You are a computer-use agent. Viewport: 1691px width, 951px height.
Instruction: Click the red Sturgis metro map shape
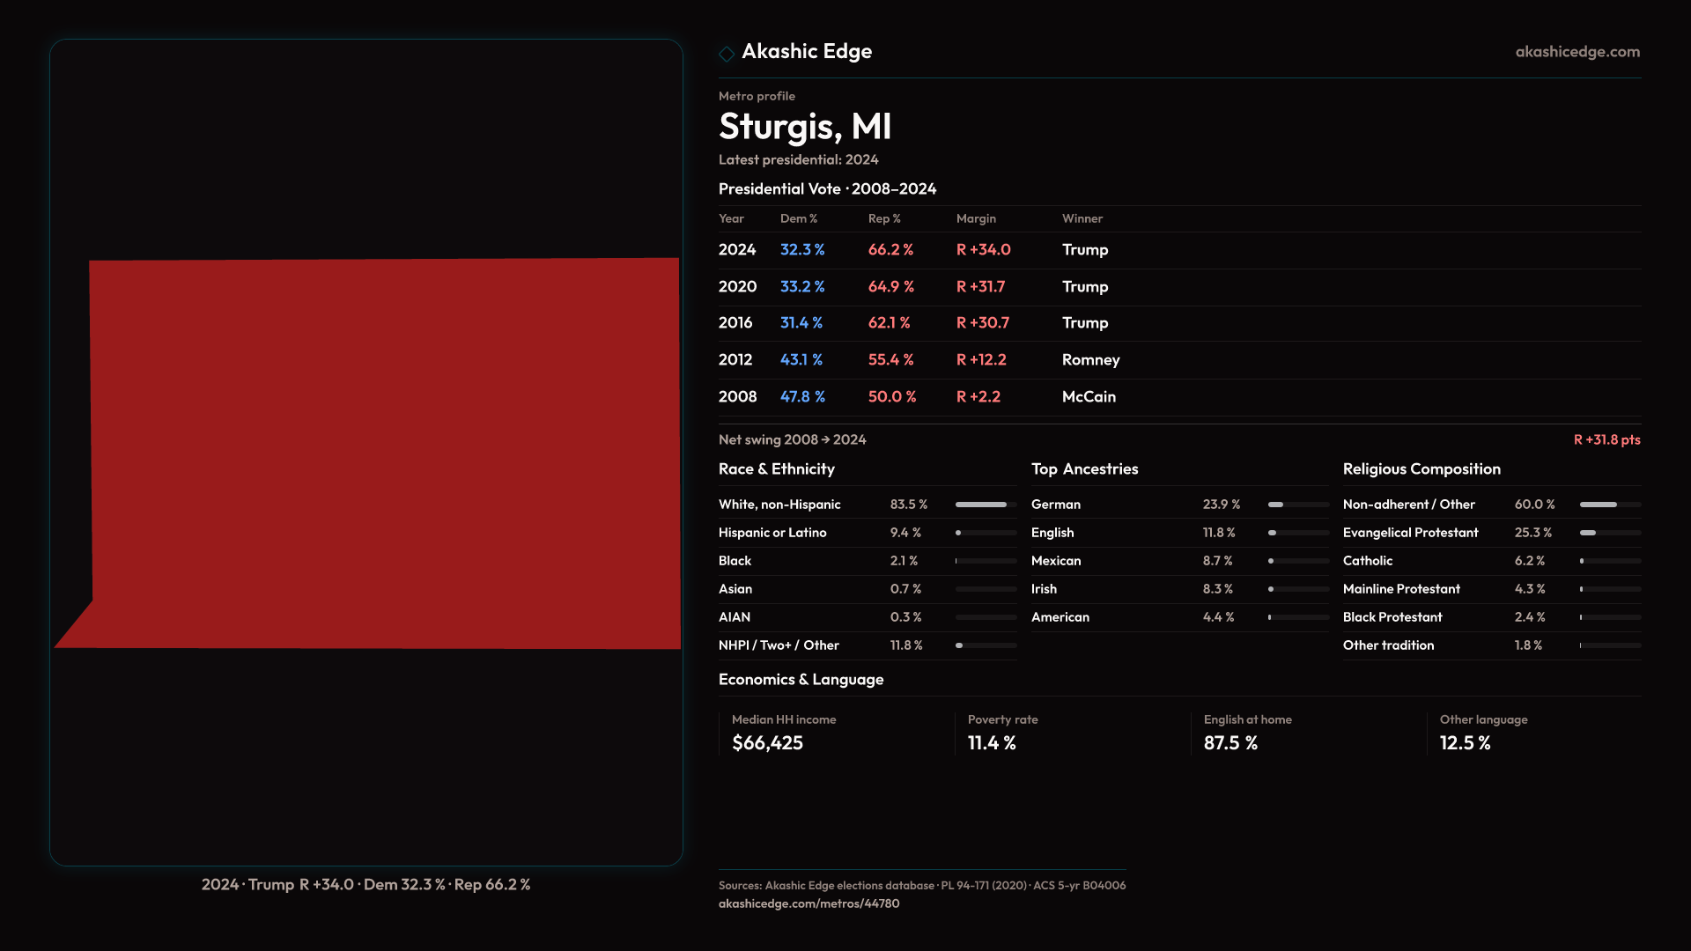click(x=384, y=453)
